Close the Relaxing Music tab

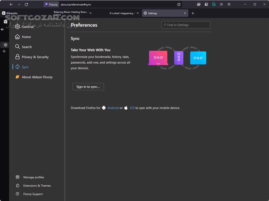click(91, 13)
